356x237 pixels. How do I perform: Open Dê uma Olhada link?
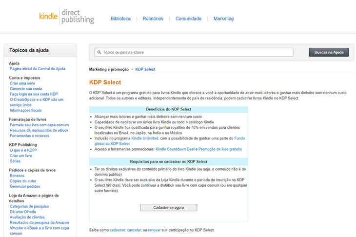click(23, 212)
